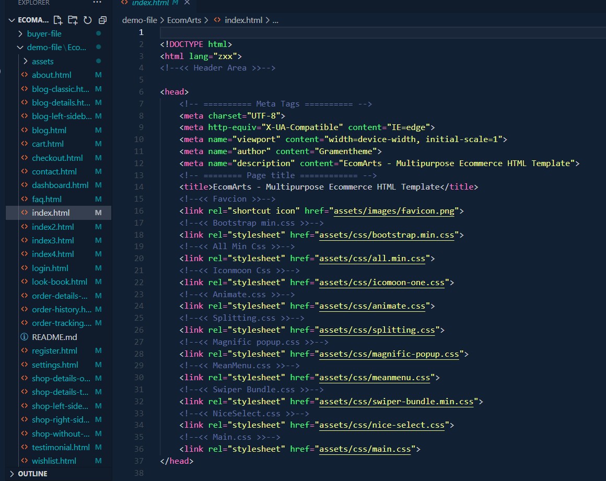Click the README.md info icon

24,337
